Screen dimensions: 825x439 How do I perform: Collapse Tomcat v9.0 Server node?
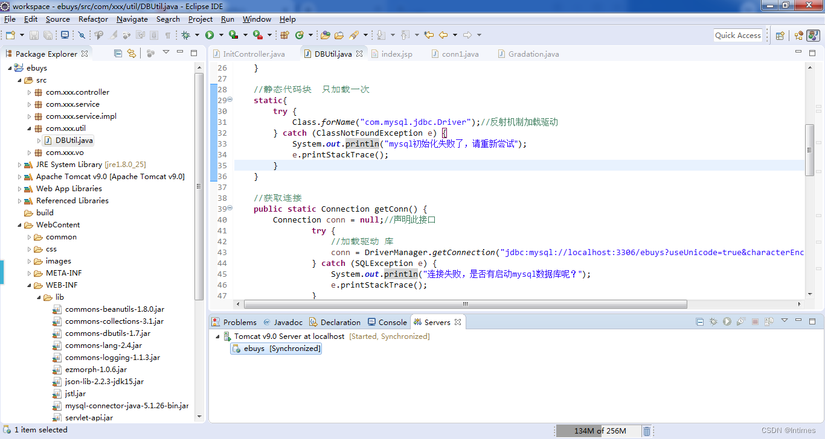(217, 336)
